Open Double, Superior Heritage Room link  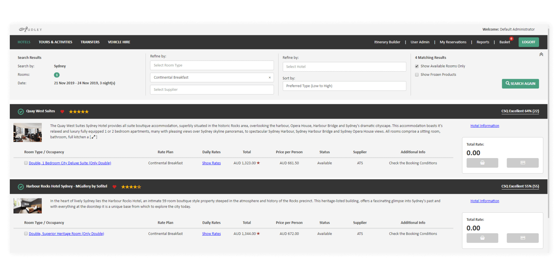[66, 234]
